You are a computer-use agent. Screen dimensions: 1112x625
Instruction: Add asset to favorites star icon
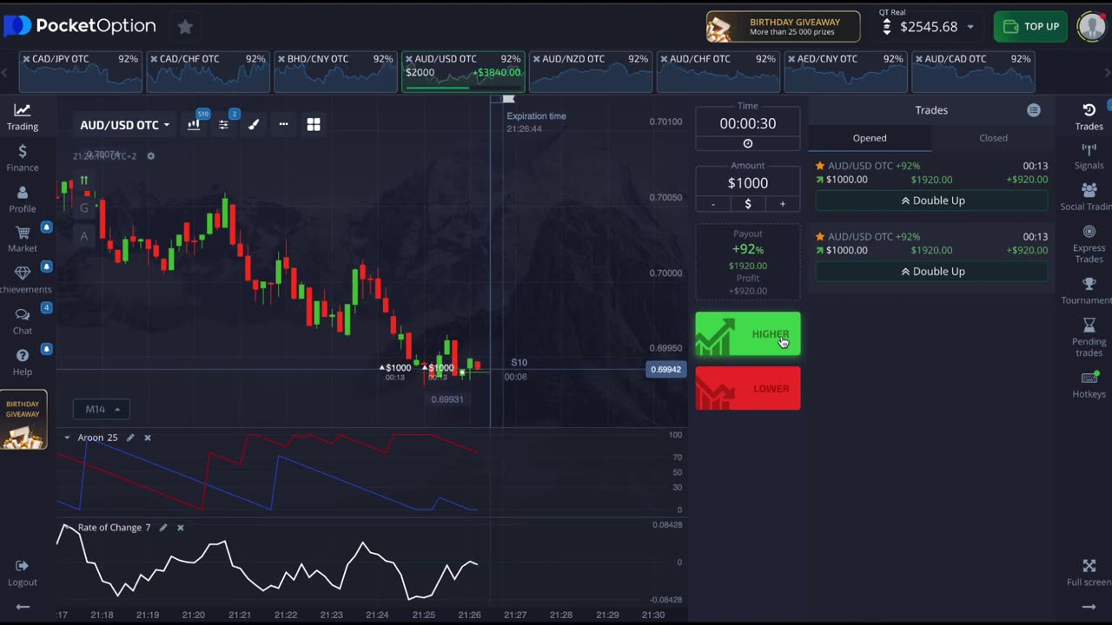pyautogui.click(x=185, y=27)
